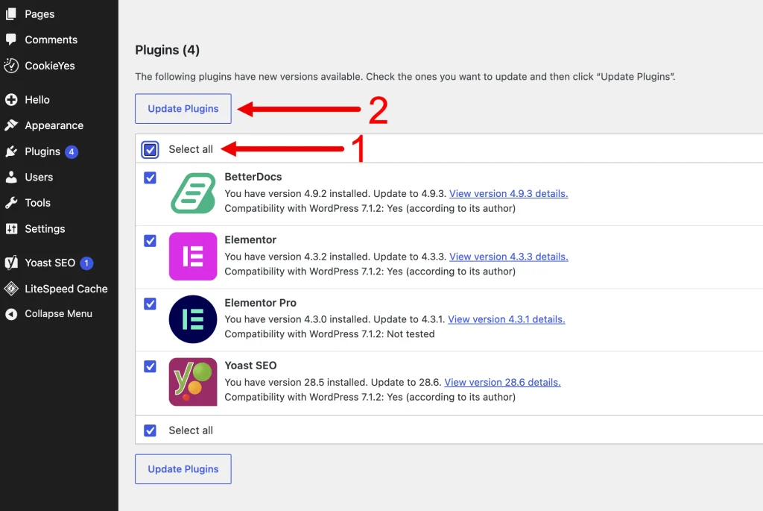
Task: Open View version 4.9.3 details link
Action: tap(508, 193)
